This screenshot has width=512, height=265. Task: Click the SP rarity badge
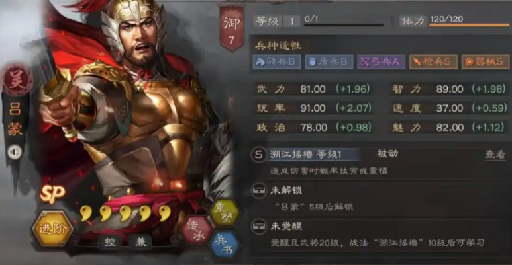[x=52, y=194]
